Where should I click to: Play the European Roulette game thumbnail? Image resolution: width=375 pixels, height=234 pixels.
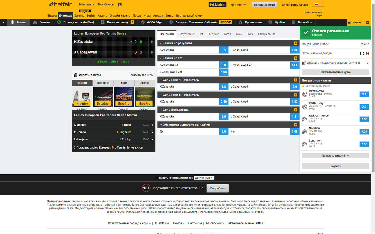click(x=103, y=97)
